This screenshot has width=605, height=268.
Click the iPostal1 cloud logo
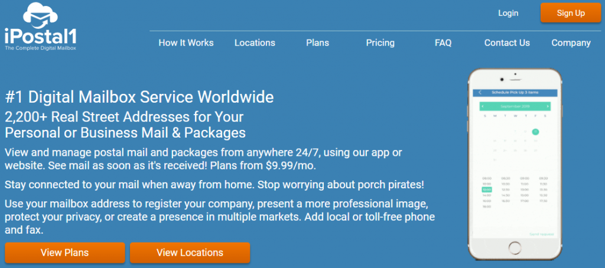pyautogui.click(x=41, y=27)
